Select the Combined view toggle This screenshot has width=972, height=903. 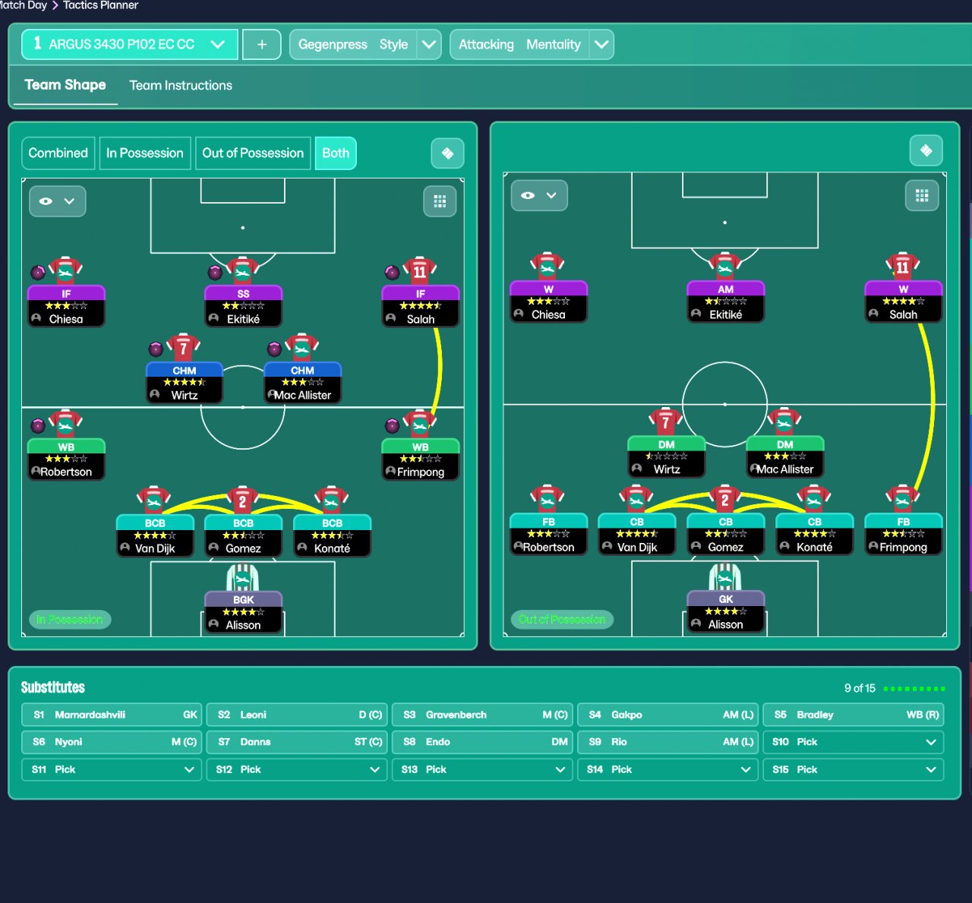point(58,153)
